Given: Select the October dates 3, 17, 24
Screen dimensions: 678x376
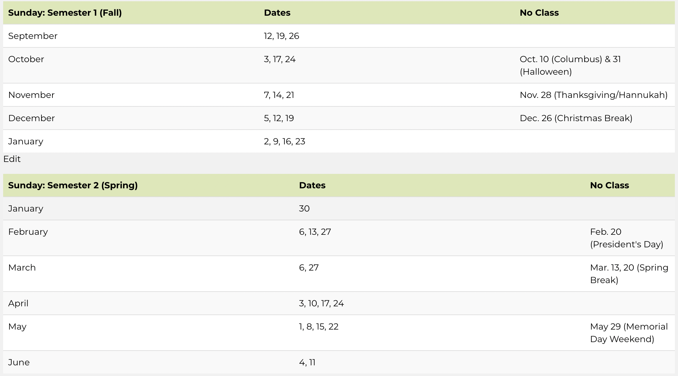Looking at the screenshot, I should (280, 59).
